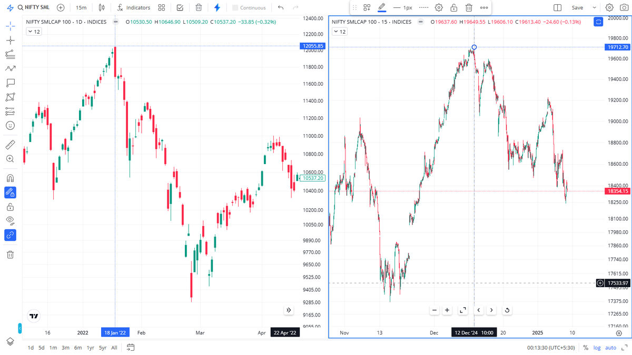632x355 pixels.
Task: Delete the selected drawing
Action: click(x=469, y=8)
